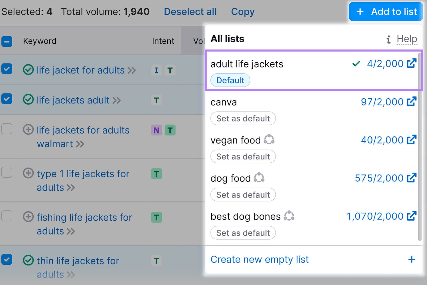Viewport: 427px width, 285px height.
Task: Click the Add to list button
Action: [x=386, y=11]
